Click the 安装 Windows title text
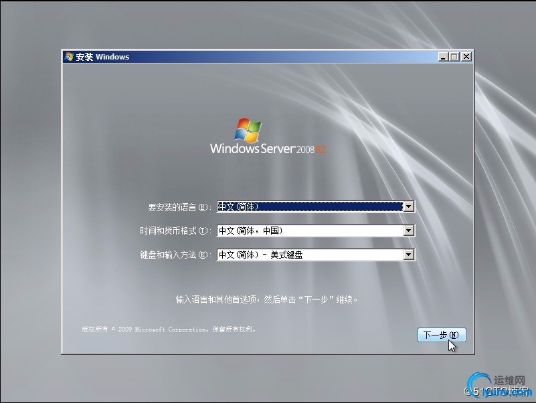 pos(102,57)
